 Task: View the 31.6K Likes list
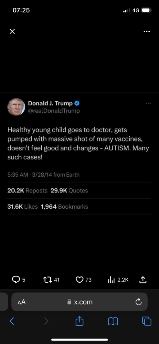(x=23, y=207)
